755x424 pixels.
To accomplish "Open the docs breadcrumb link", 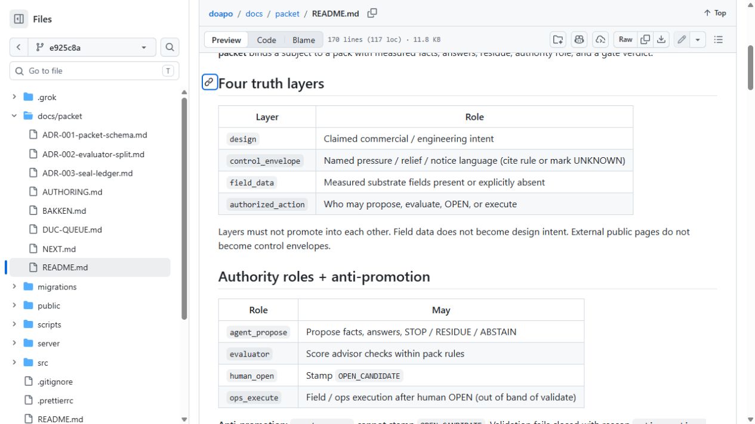I will pyautogui.click(x=254, y=14).
